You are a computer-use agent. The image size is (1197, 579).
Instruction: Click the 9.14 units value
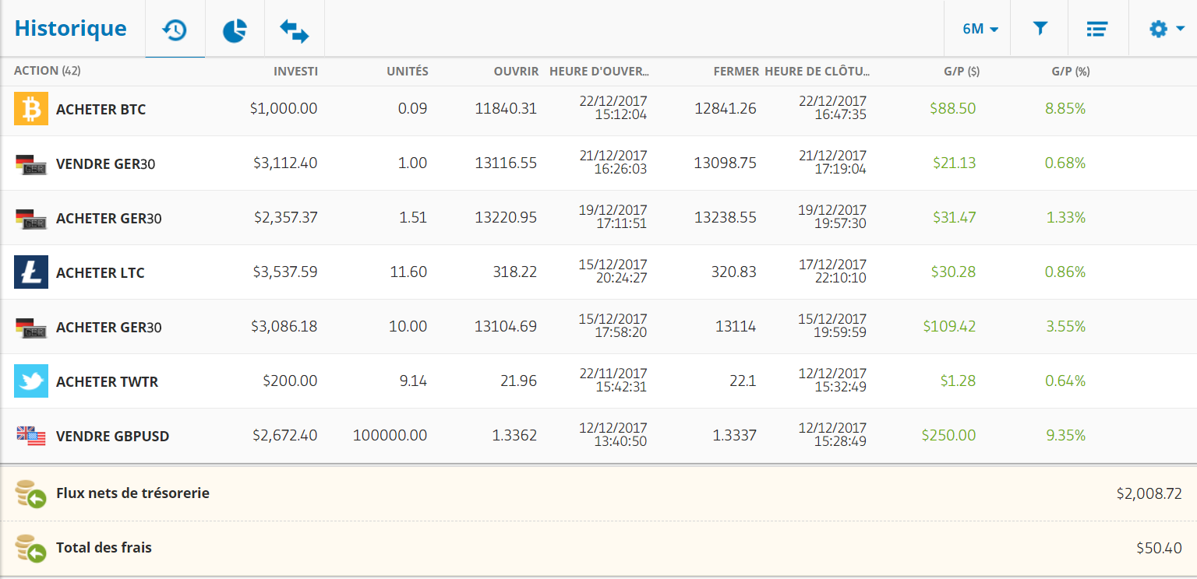pyautogui.click(x=413, y=381)
